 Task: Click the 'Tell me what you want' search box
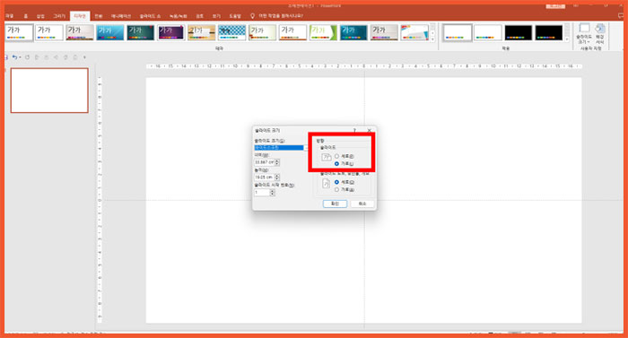[281, 16]
